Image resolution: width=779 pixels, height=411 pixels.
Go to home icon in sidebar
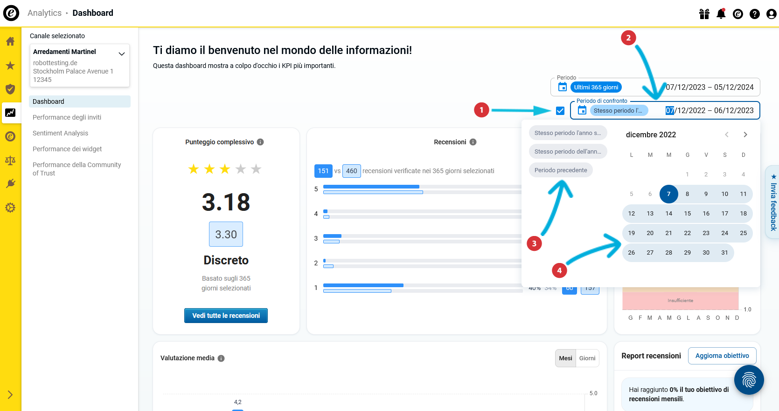[x=10, y=41]
